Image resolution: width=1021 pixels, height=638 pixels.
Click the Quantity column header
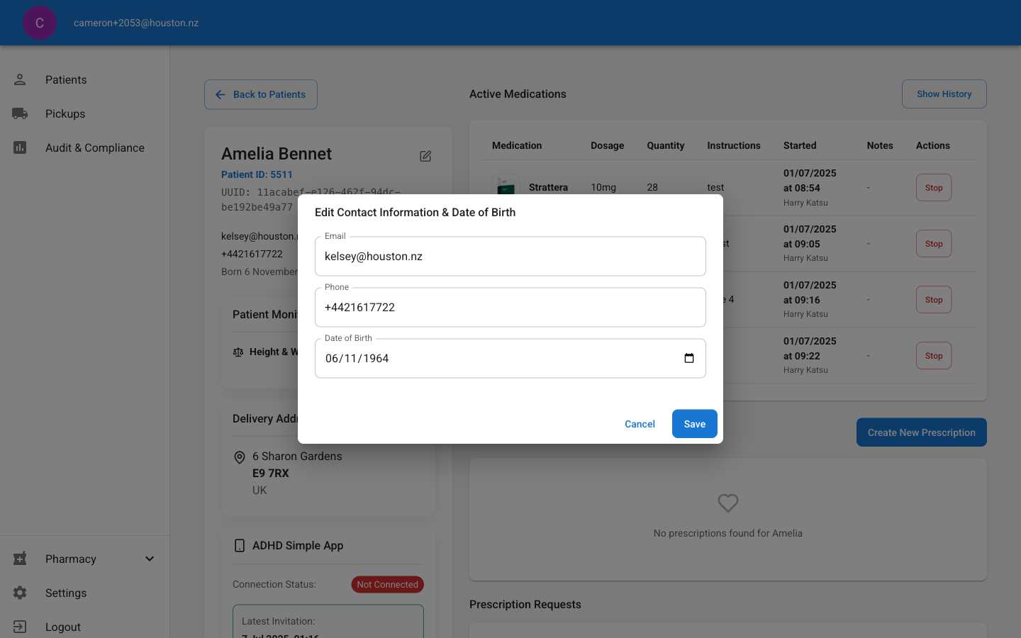pos(666,145)
